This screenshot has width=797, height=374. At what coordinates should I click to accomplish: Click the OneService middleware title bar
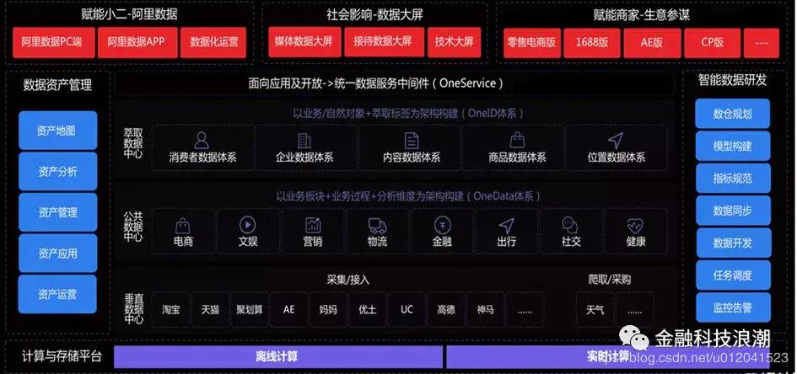click(395, 83)
